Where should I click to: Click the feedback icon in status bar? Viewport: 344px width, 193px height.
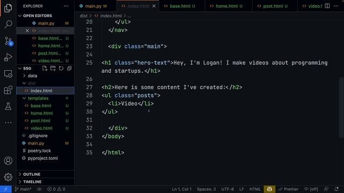[x=326, y=189]
